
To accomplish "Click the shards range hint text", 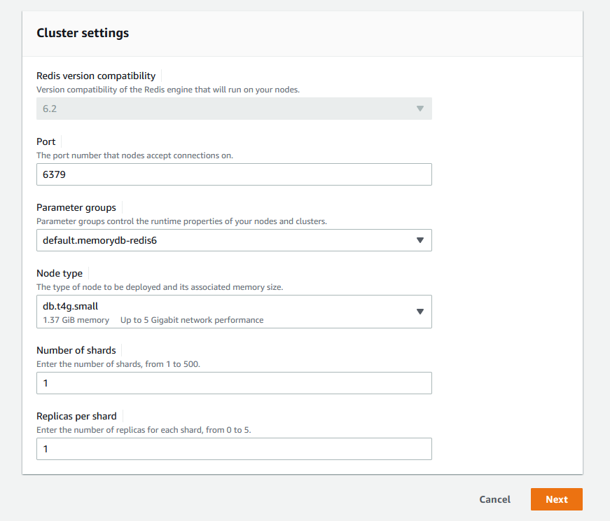I will coord(118,364).
